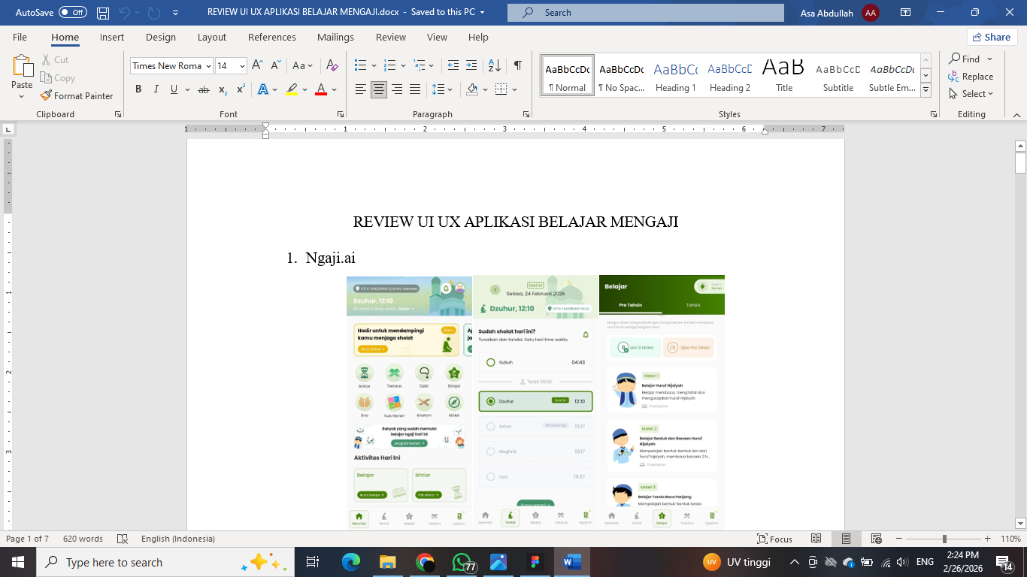The height and width of the screenshot is (577, 1027).
Task: Open font size dropdown
Action: 242,66
